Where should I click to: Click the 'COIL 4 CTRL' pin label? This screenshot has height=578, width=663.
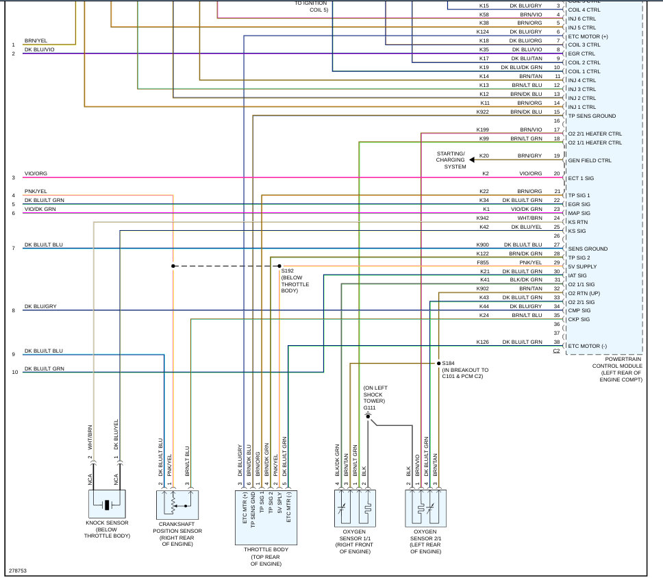[x=584, y=10]
